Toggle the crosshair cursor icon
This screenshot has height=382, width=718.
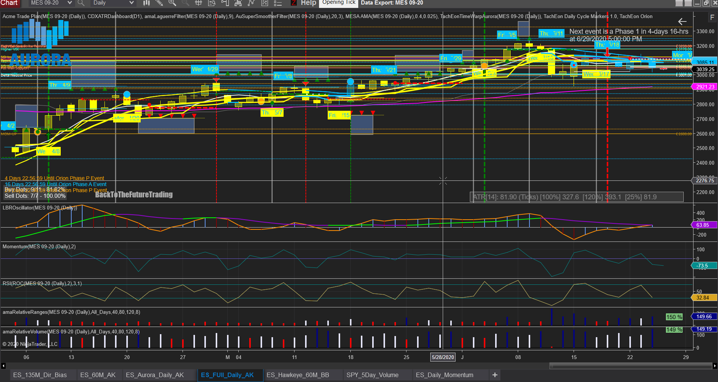click(198, 3)
